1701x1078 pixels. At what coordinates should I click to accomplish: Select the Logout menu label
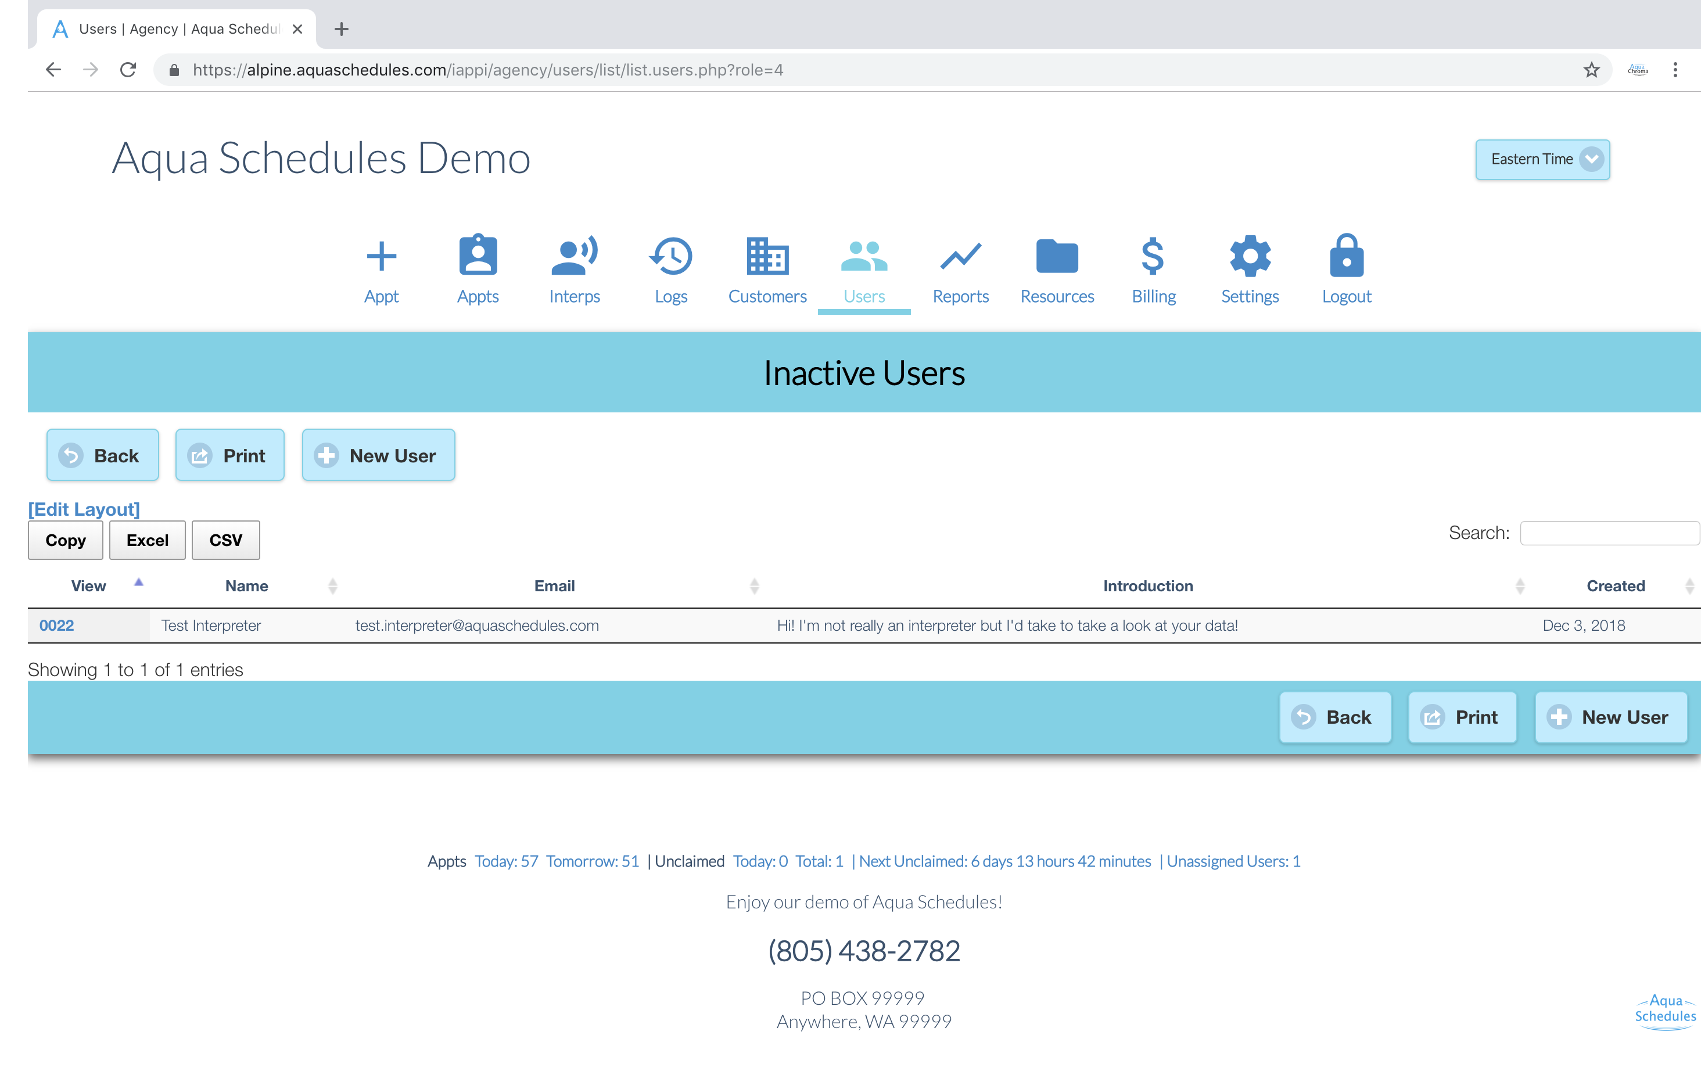pos(1347,296)
